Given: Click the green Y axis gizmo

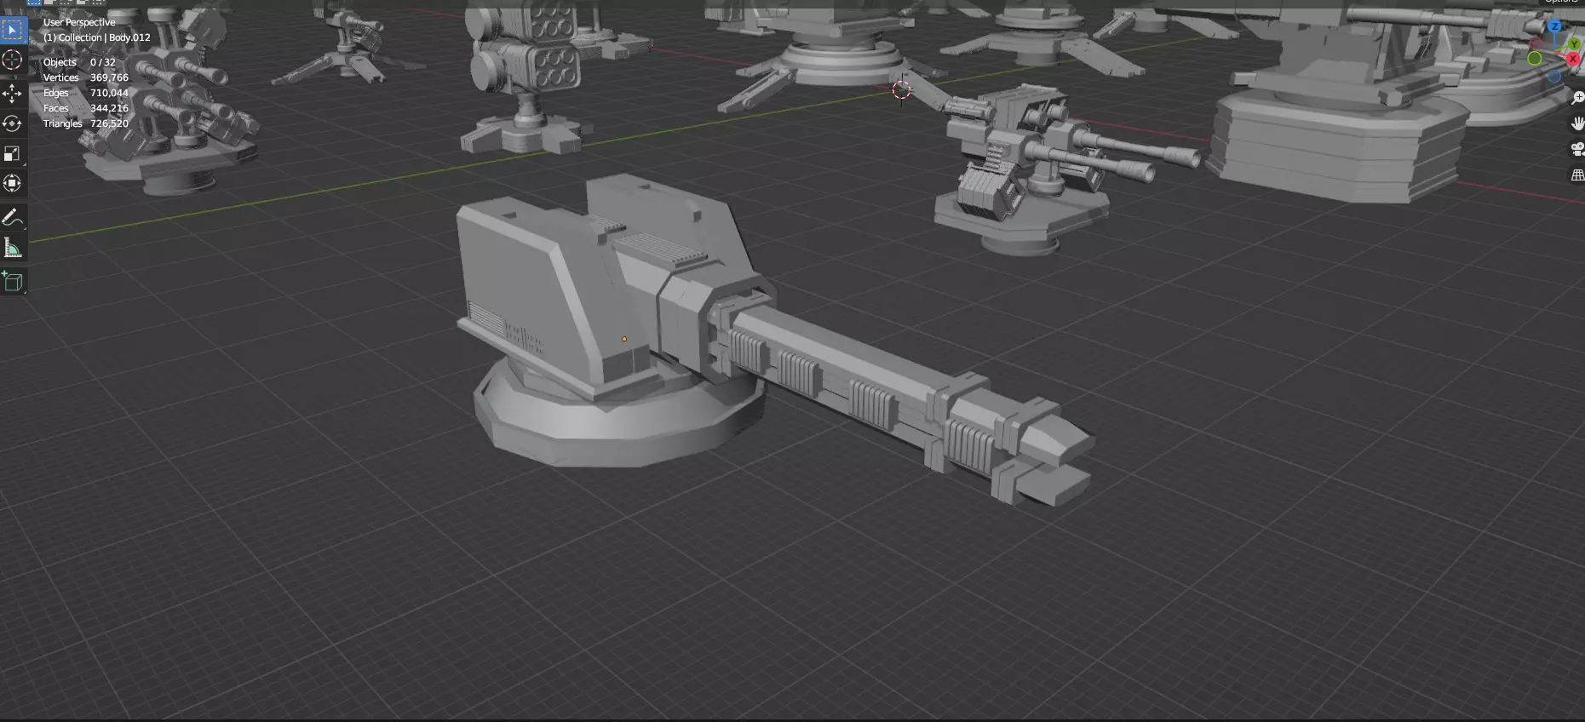Looking at the screenshot, I should 1574,44.
